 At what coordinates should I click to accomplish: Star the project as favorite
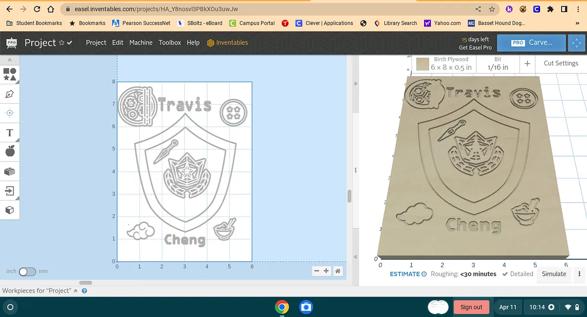coord(62,43)
